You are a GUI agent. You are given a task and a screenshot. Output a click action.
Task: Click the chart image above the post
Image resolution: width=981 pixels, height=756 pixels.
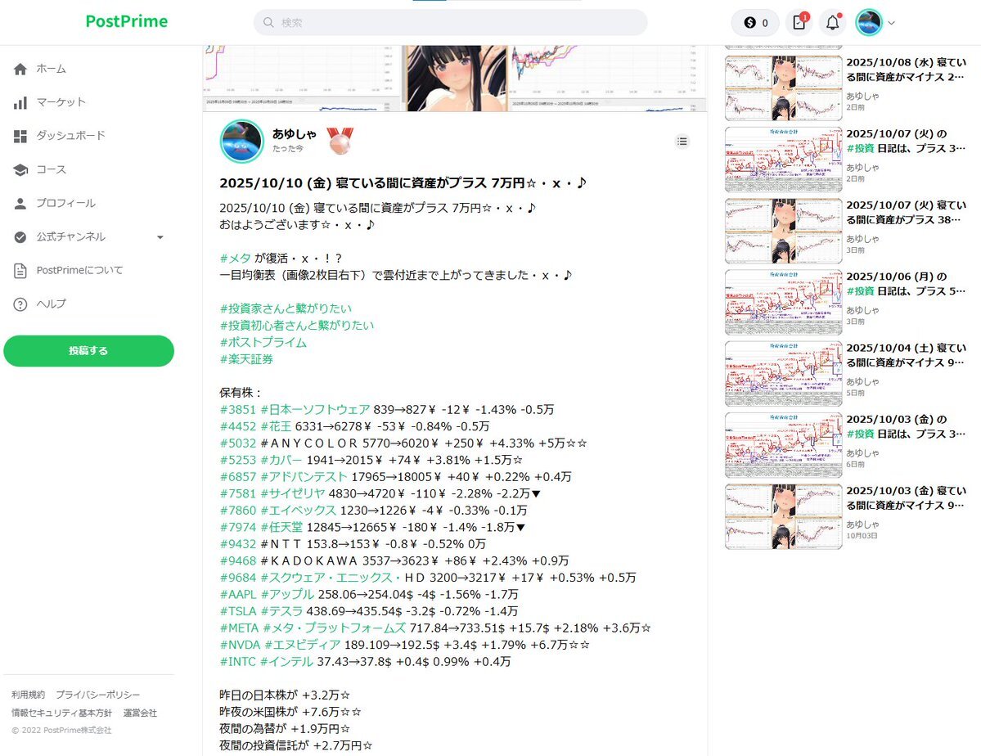455,79
